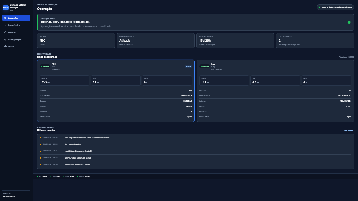Click LinQ gateway 192.168.100.1
358x201 pixels.
(x=346, y=101)
